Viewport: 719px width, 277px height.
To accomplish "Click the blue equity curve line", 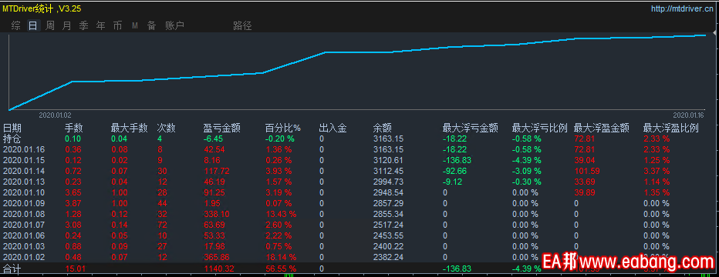I will pos(358,52).
